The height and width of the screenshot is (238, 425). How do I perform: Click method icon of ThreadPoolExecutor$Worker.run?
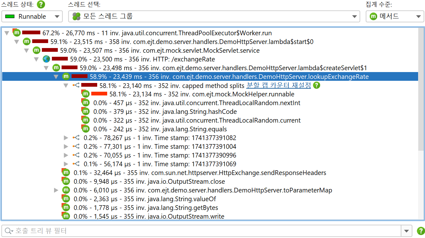point(16,32)
